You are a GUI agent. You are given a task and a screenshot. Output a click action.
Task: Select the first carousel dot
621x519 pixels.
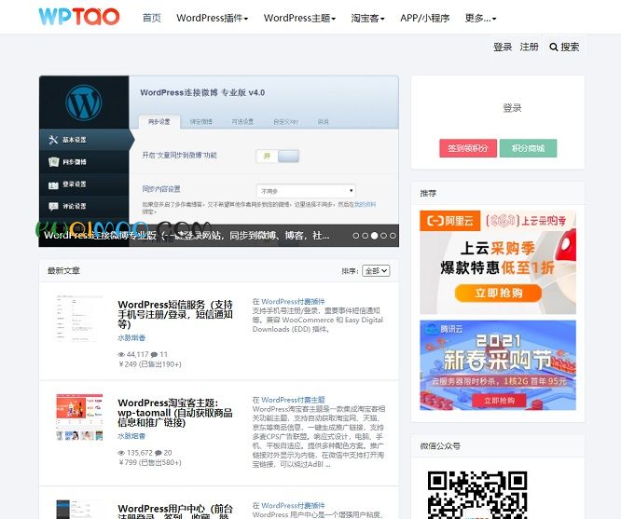pyautogui.click(x=355, y=236)
